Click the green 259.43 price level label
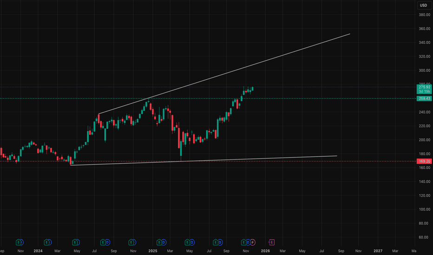This screenshot has width=433, height=255. [x=425, y=98]
